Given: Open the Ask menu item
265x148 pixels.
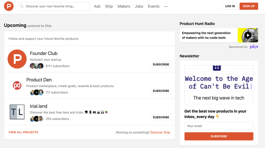Looking at the screenshot, I should (97, 6).
